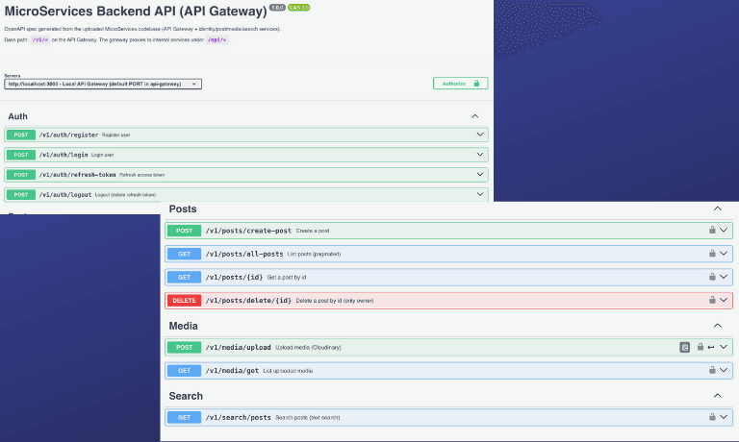Click lock icon on search posts endpoint

pos(712,417)
